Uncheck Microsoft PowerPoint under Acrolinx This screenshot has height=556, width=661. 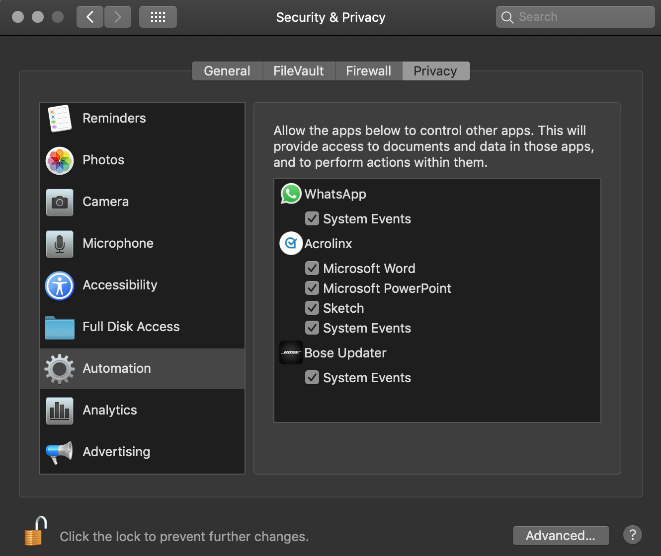point(312,288)
